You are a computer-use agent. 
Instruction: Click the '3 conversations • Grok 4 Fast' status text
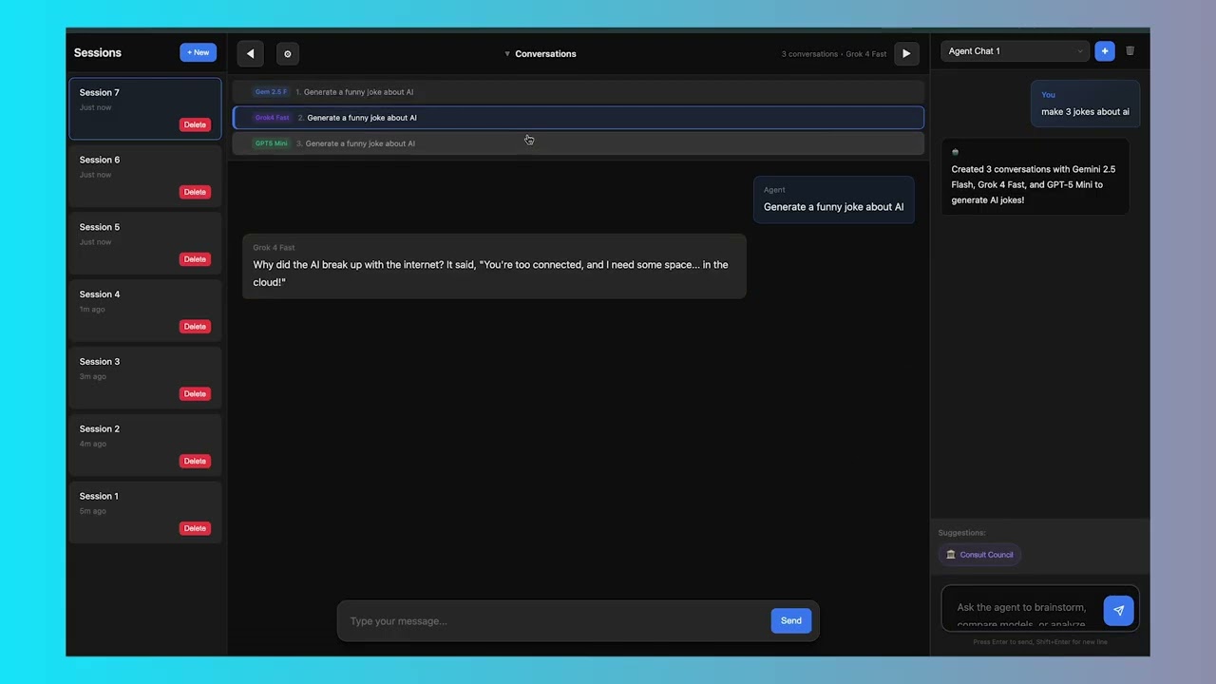tap(834, 54)
